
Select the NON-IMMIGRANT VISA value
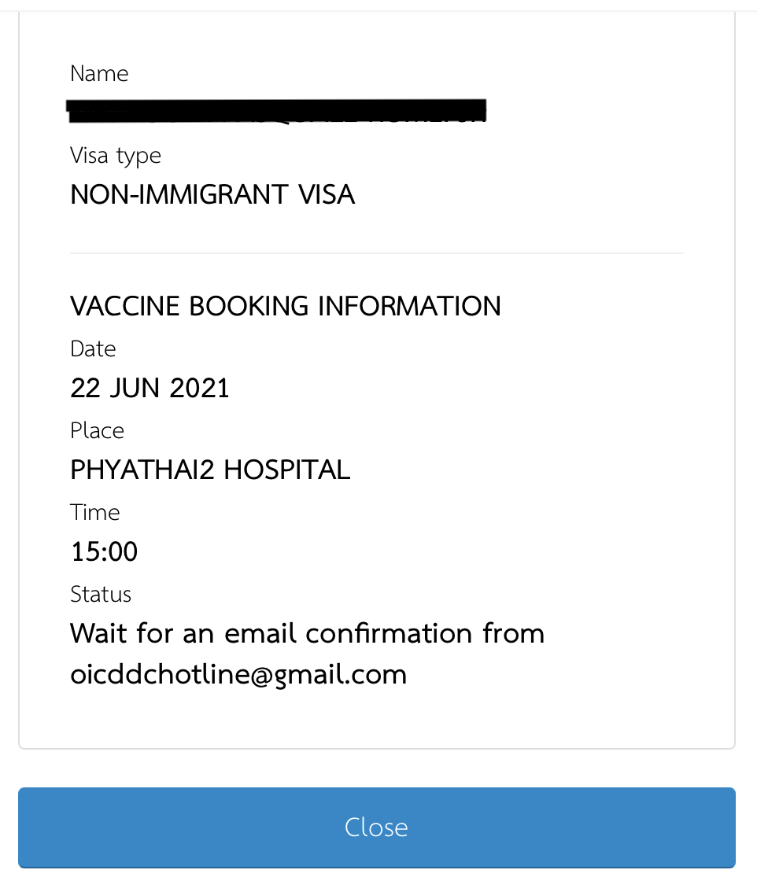pos(212,195)
